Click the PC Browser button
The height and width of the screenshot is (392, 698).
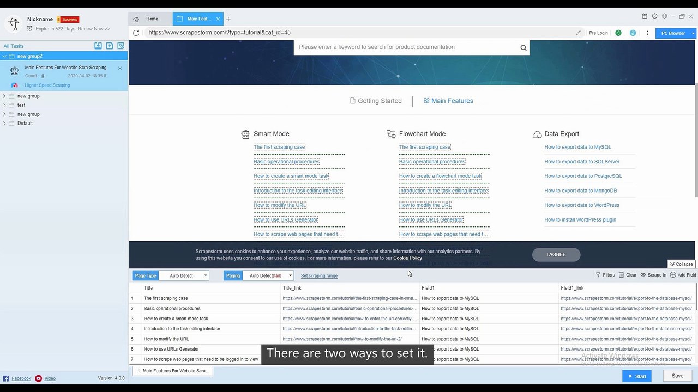click(673, 33)
